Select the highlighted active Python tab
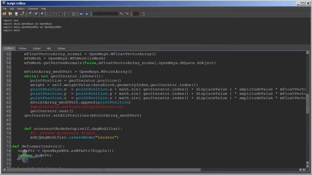312x175 pixels. pyautogui.click(x=9, y=48)
